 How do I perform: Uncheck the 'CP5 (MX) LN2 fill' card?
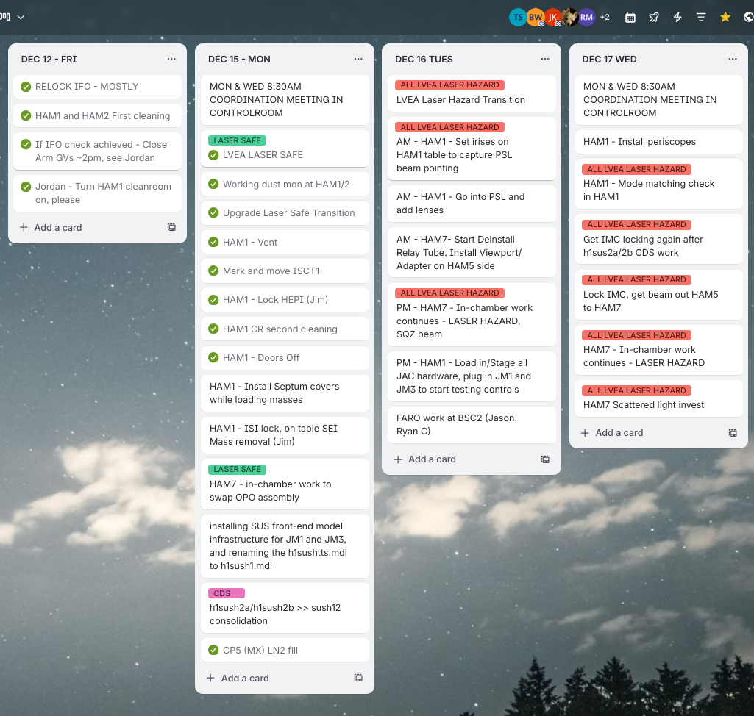point(213,651)
